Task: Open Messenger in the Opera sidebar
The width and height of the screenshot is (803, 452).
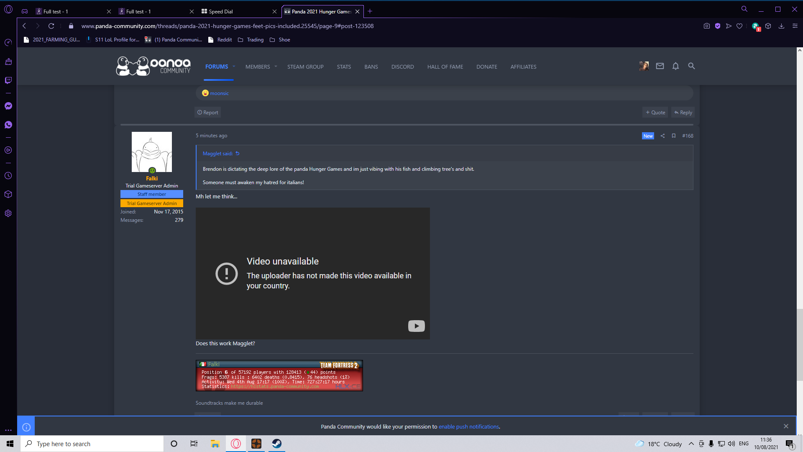Action: pyautogui.click(x=8, y=106)
